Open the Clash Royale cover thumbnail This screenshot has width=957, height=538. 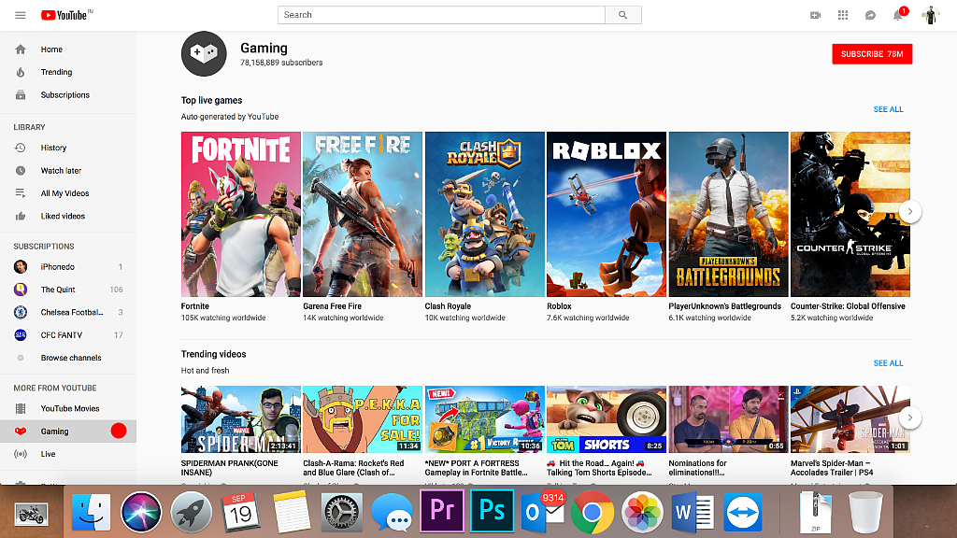click(485, 214)
